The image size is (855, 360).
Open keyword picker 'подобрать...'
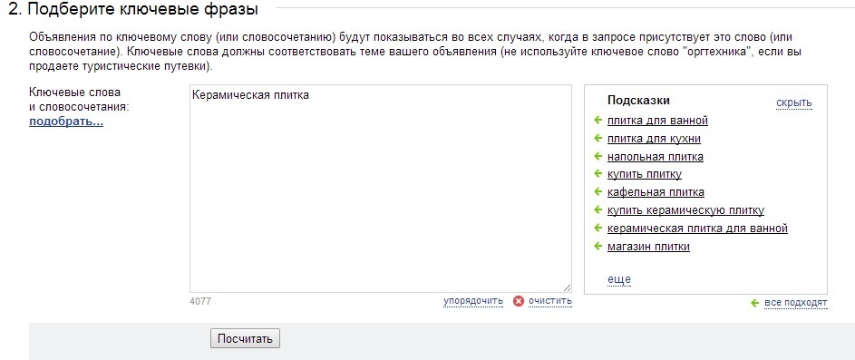pyautogui.click(x=66, y=122)
